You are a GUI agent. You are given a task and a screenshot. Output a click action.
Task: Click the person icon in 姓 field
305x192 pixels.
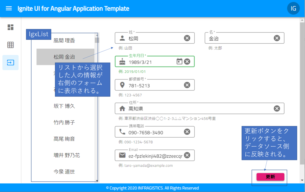[x=122, y=38]
